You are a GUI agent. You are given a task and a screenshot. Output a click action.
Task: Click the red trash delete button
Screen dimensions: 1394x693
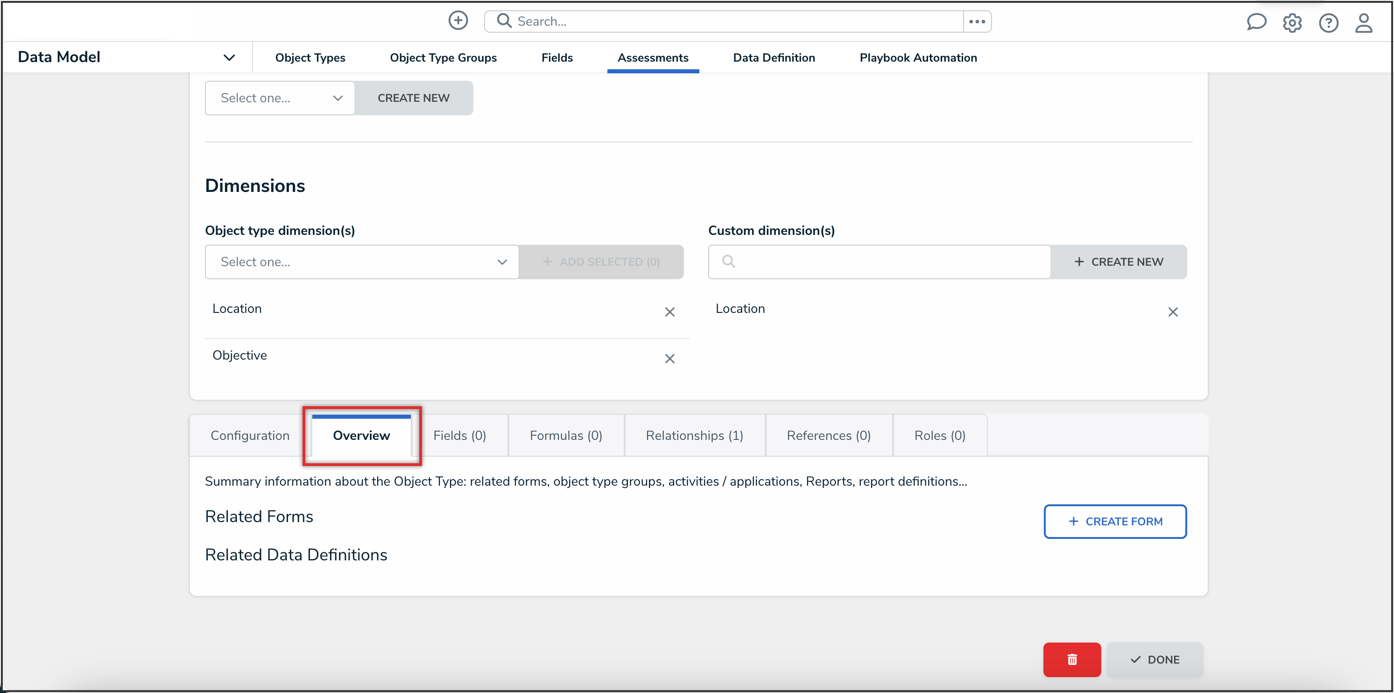[1071, 659]
